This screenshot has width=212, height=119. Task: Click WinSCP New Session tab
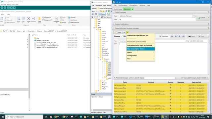coord(106,17)
